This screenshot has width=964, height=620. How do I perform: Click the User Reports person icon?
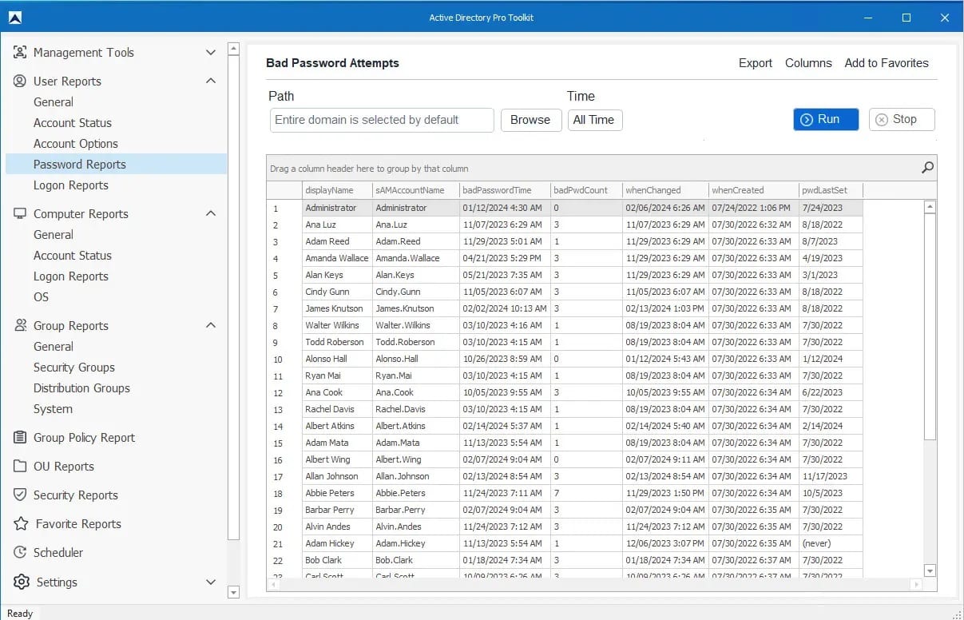20,81
